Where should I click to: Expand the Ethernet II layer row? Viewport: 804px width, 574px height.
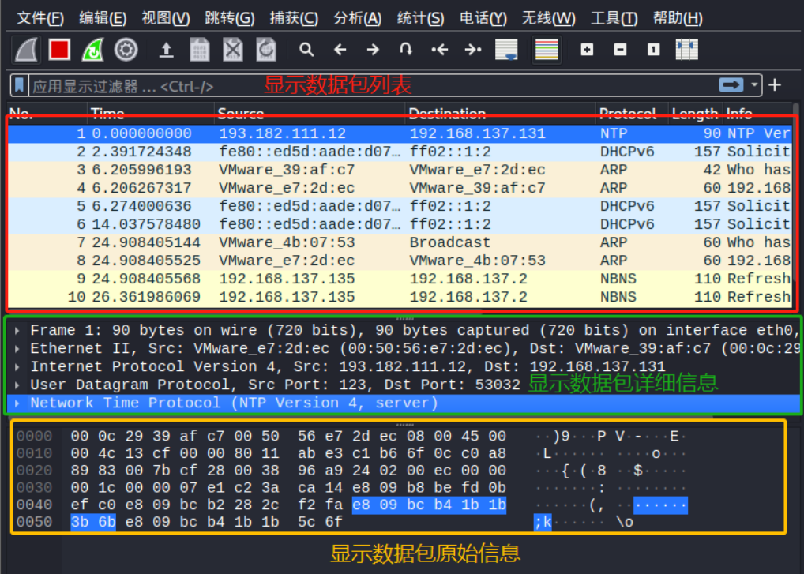click(17, 348)
